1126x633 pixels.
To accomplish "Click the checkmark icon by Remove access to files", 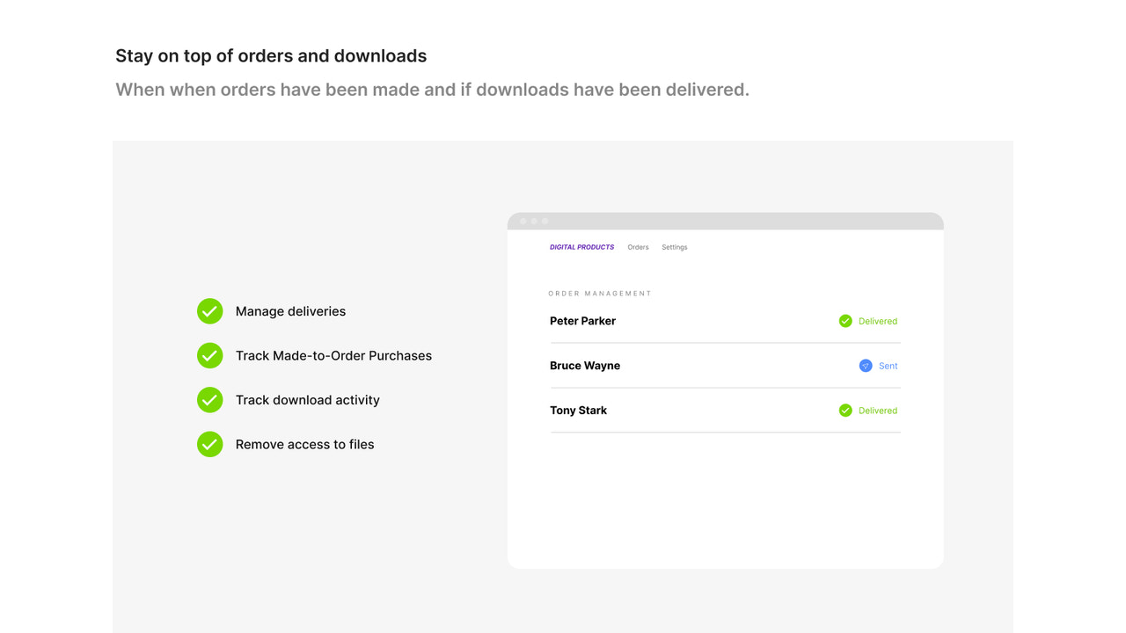I will [209, 444].
